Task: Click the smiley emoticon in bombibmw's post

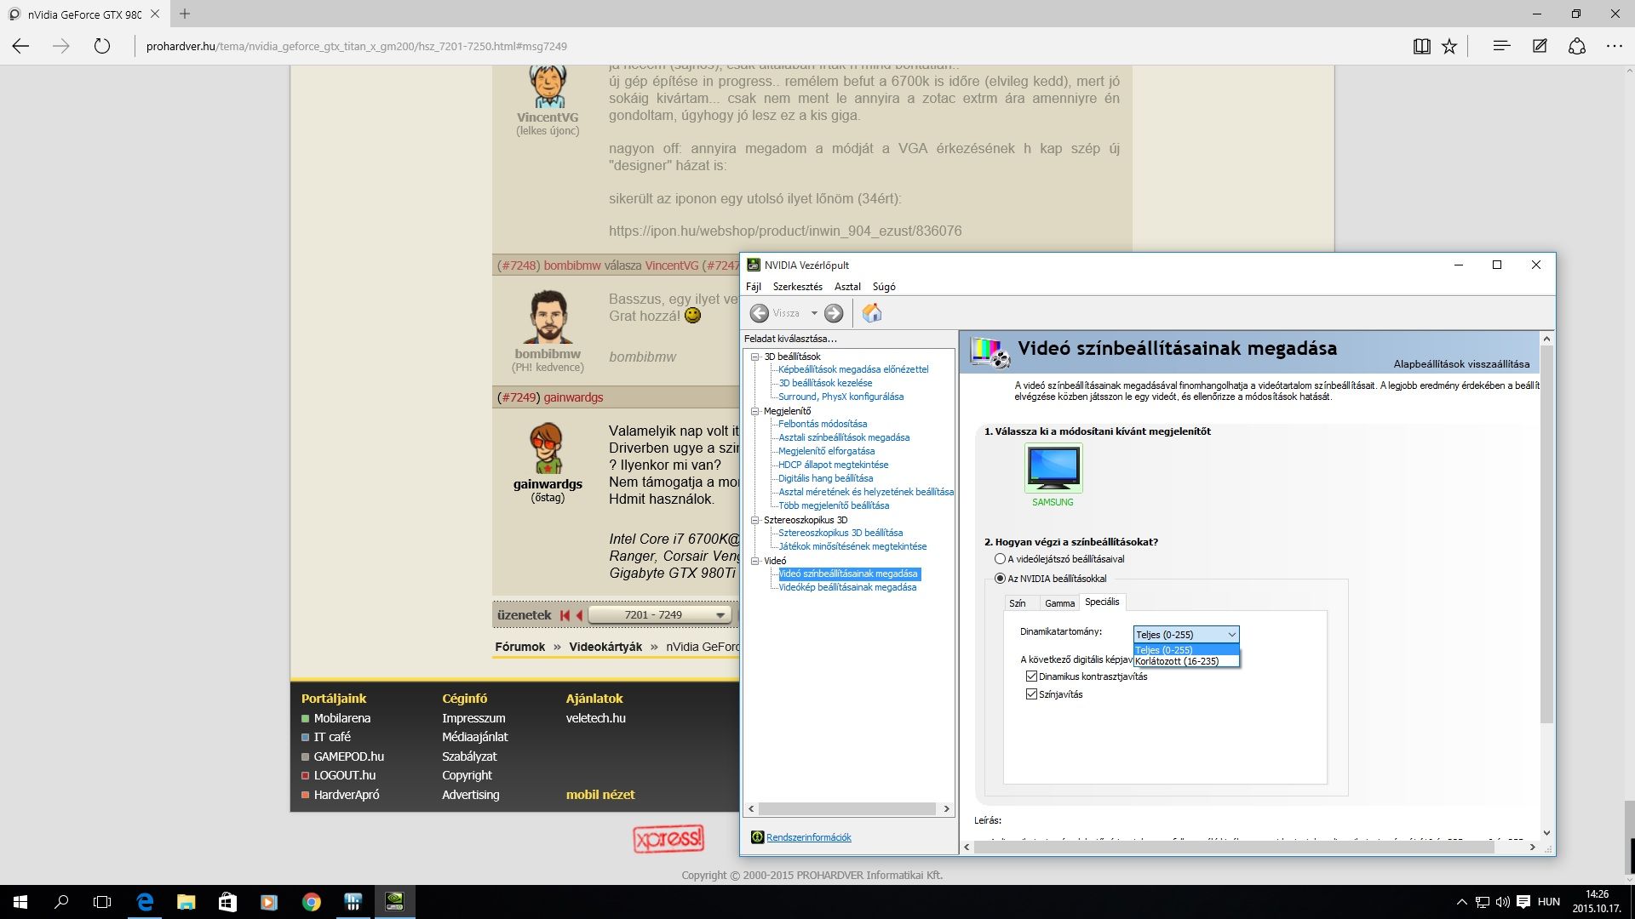Action: 692,316
